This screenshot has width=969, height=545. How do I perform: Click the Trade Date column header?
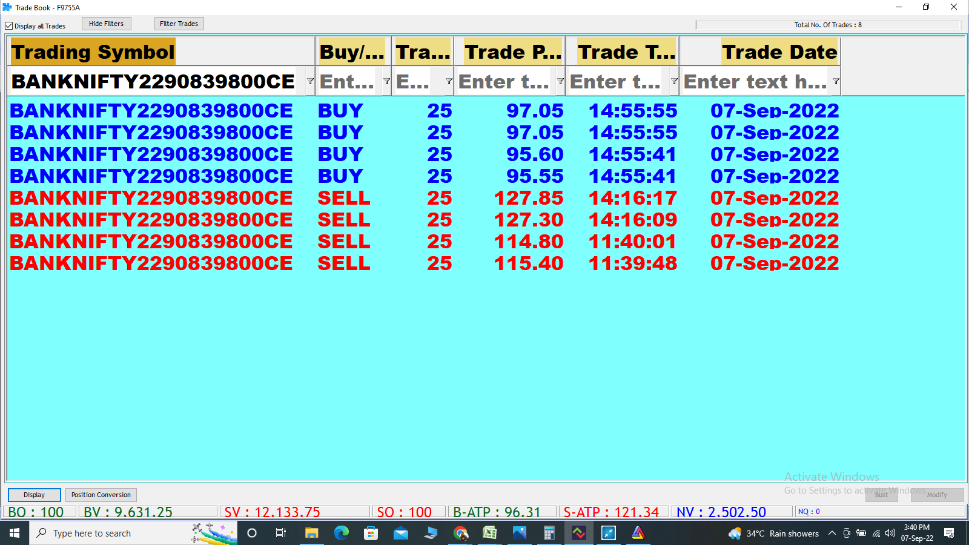coord(779,52)
